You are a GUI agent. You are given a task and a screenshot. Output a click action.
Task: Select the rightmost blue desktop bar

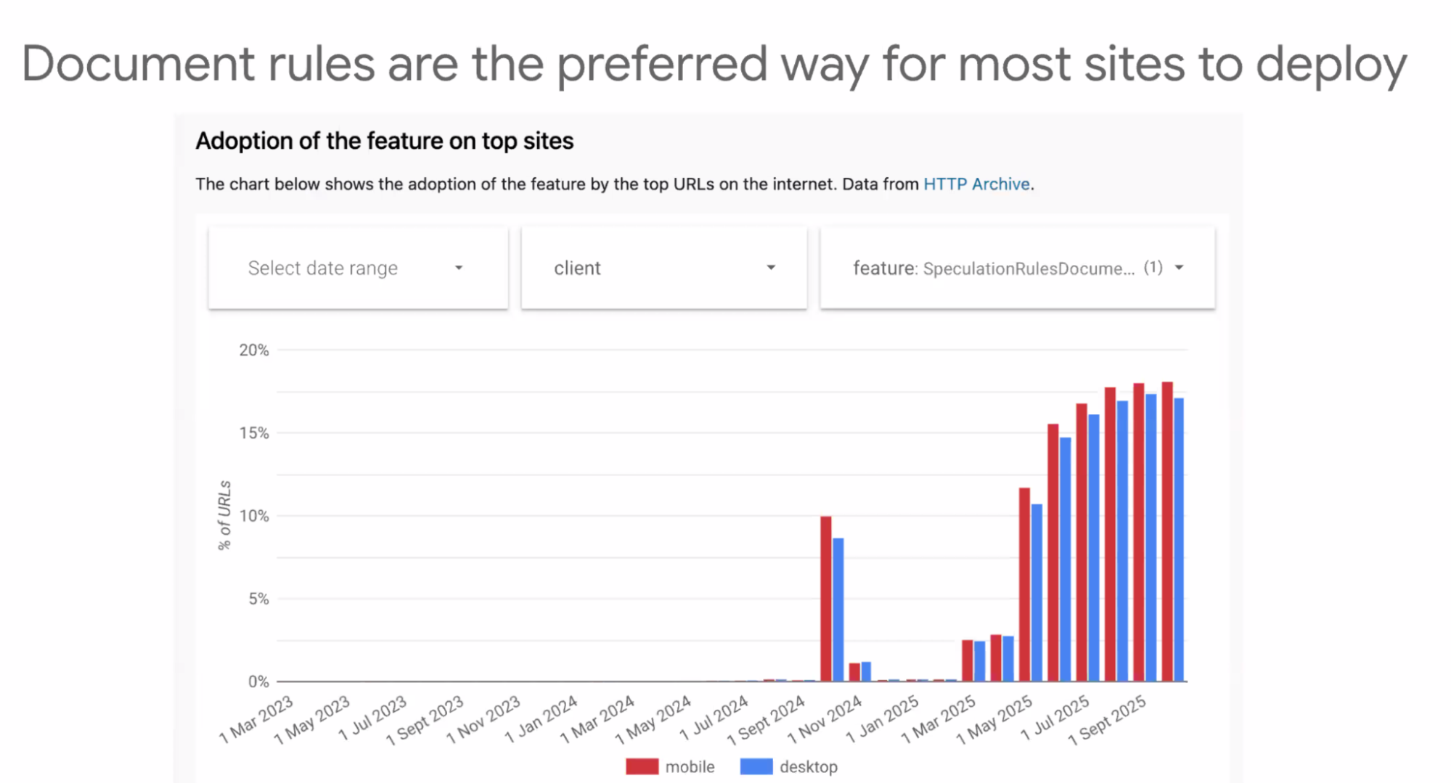(1179, 539)
